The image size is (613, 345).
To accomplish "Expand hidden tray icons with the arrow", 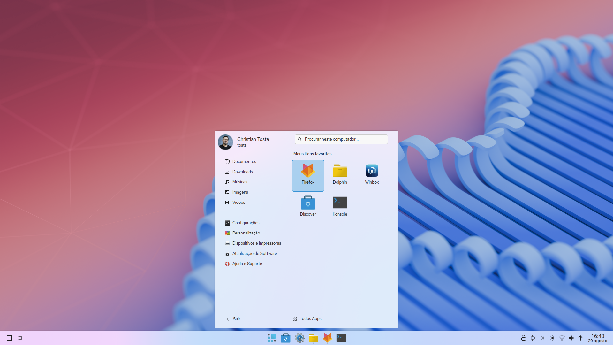I will point(580,338).
